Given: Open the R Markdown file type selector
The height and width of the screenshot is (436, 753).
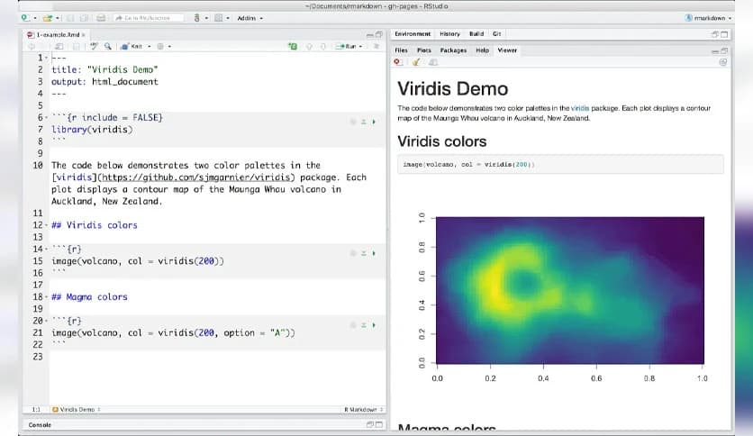Looking at the screenshot, I should (364, 410).
